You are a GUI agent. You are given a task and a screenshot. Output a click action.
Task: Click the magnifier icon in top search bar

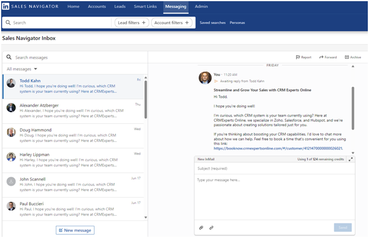(8, 22)
